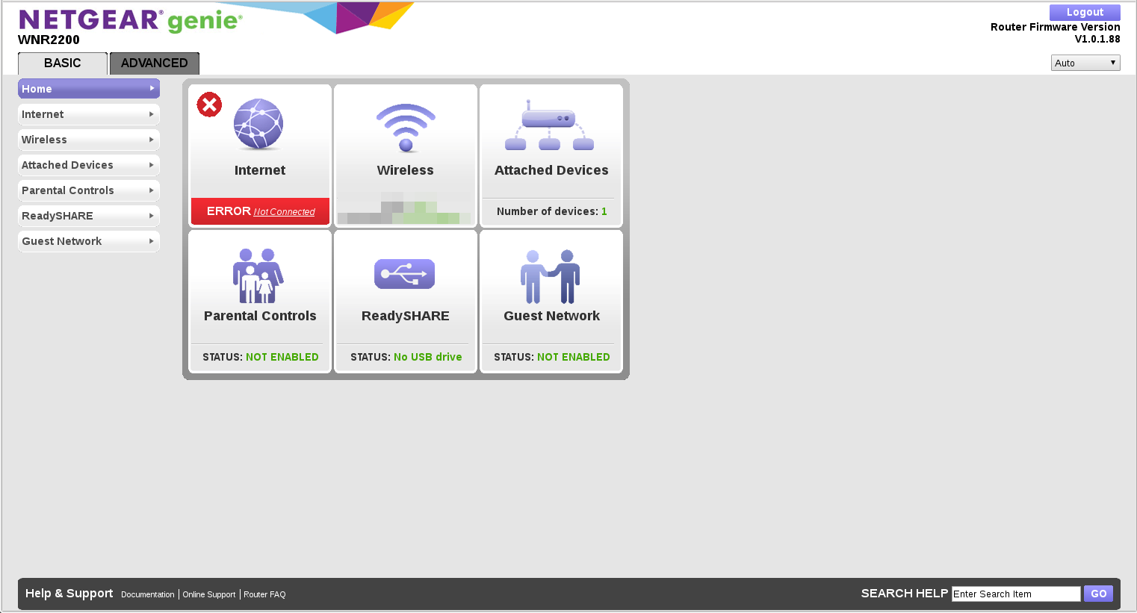Click the Guest Network tile title label
Image resolution: width=1137 pixels, height=613 pixels.
pyautogui.click(x=551, y=316)
